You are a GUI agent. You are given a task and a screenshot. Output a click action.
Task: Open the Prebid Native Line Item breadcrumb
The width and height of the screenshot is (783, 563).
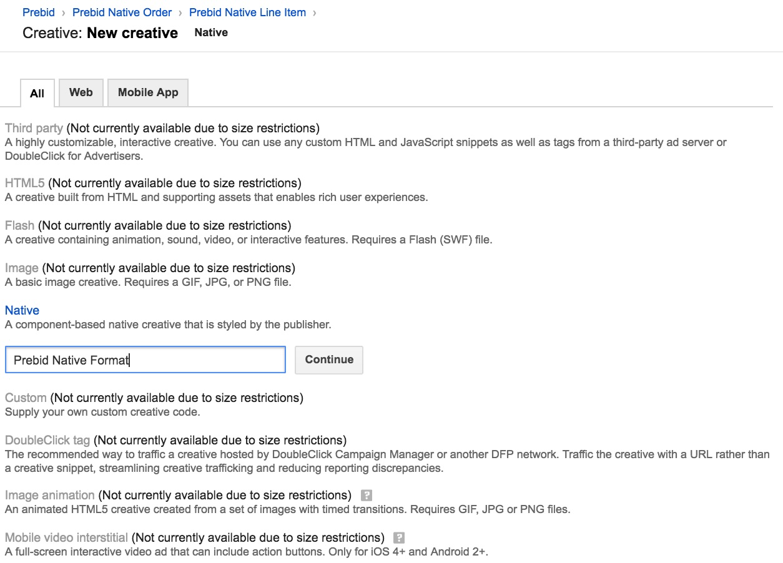pos(247,12)
